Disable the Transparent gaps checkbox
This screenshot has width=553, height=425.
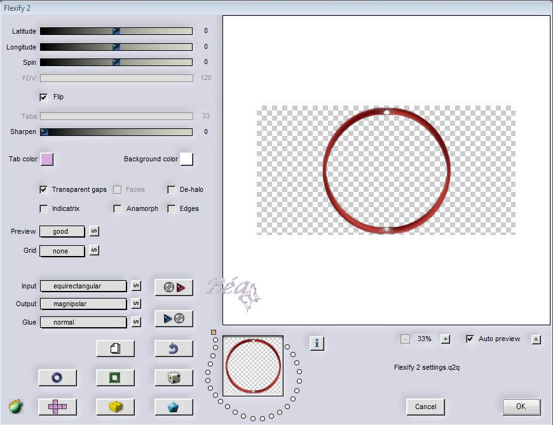(x=44, y=189)
